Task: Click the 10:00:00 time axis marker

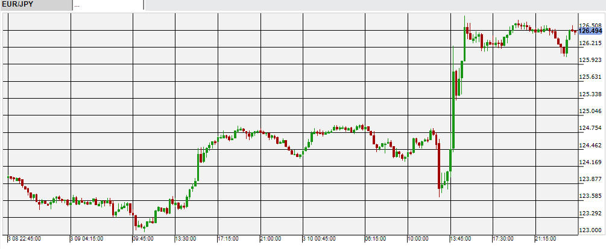Action: (x=418, y=239)
